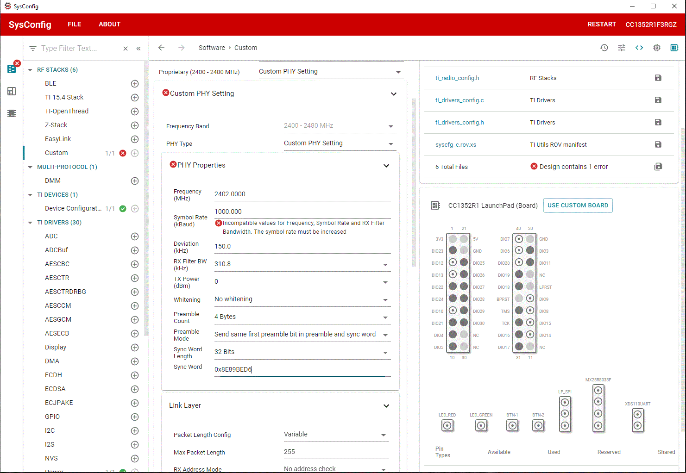Add a DMM module instance
Screen dimensions: 686x473
pyautogui.click(x=135, y=181)
